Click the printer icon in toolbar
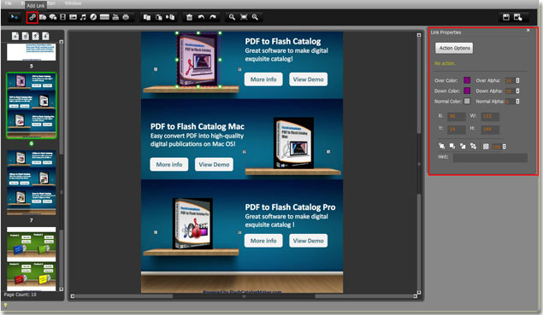Image resolution: width=543 pixels, height=315 pixels. pos(126,17)
